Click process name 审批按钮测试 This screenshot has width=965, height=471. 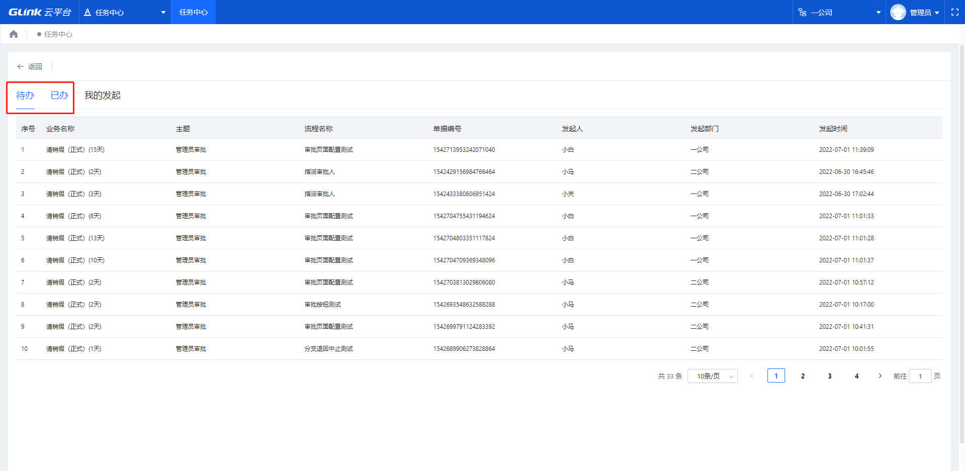click(323, 305)
